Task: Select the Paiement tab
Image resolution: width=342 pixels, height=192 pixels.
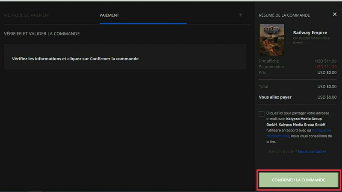Action: pyautogui.click(x=109, y=15)
